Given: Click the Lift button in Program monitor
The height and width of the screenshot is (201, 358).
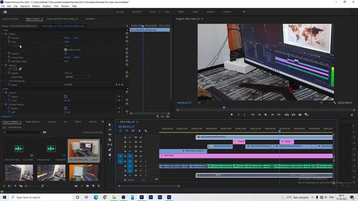Looking at the screenshot, I should [x=287, y=114].
